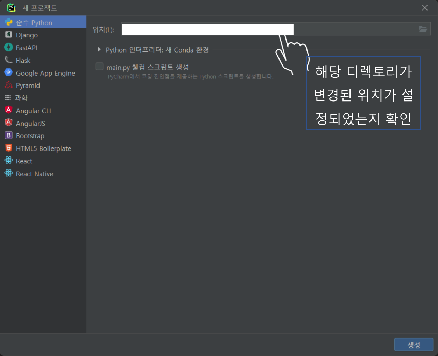Click the Bootstrap B icon
This screenshot has height=356, width=438.
tap(8, 135)
